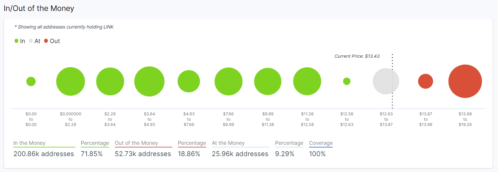Select the small red bubble for $13.87 to $13.98
The height and width of the screenshot is (172, 498).
(426, 81)
